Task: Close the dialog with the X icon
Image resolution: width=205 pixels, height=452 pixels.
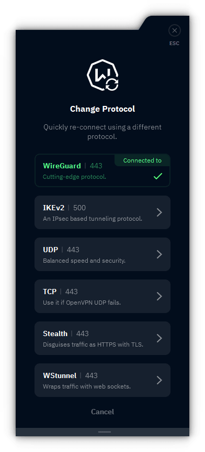Action: tap(175, 30)
